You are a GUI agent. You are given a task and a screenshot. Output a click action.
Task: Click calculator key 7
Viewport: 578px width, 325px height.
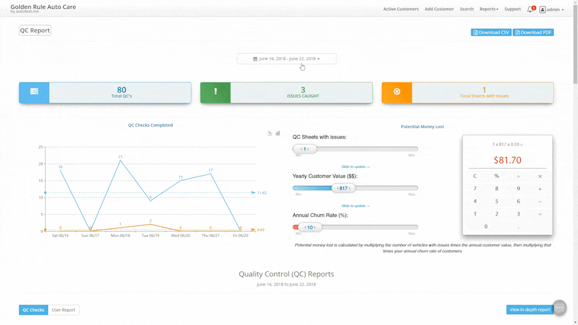475,188
